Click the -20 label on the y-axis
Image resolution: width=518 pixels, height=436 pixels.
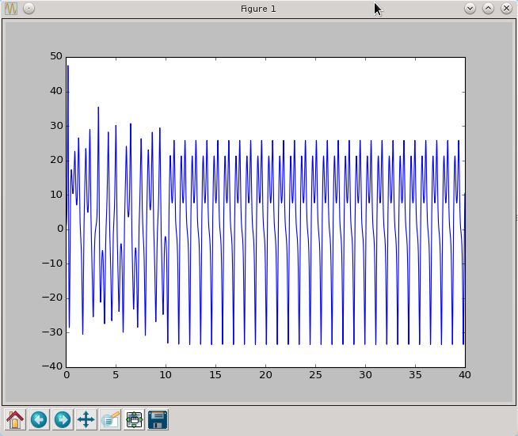click(x=52, y=298)
